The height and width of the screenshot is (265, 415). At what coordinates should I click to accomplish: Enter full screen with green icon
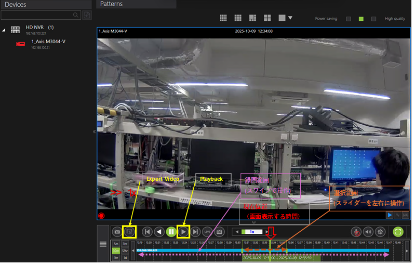coord(398,232)
